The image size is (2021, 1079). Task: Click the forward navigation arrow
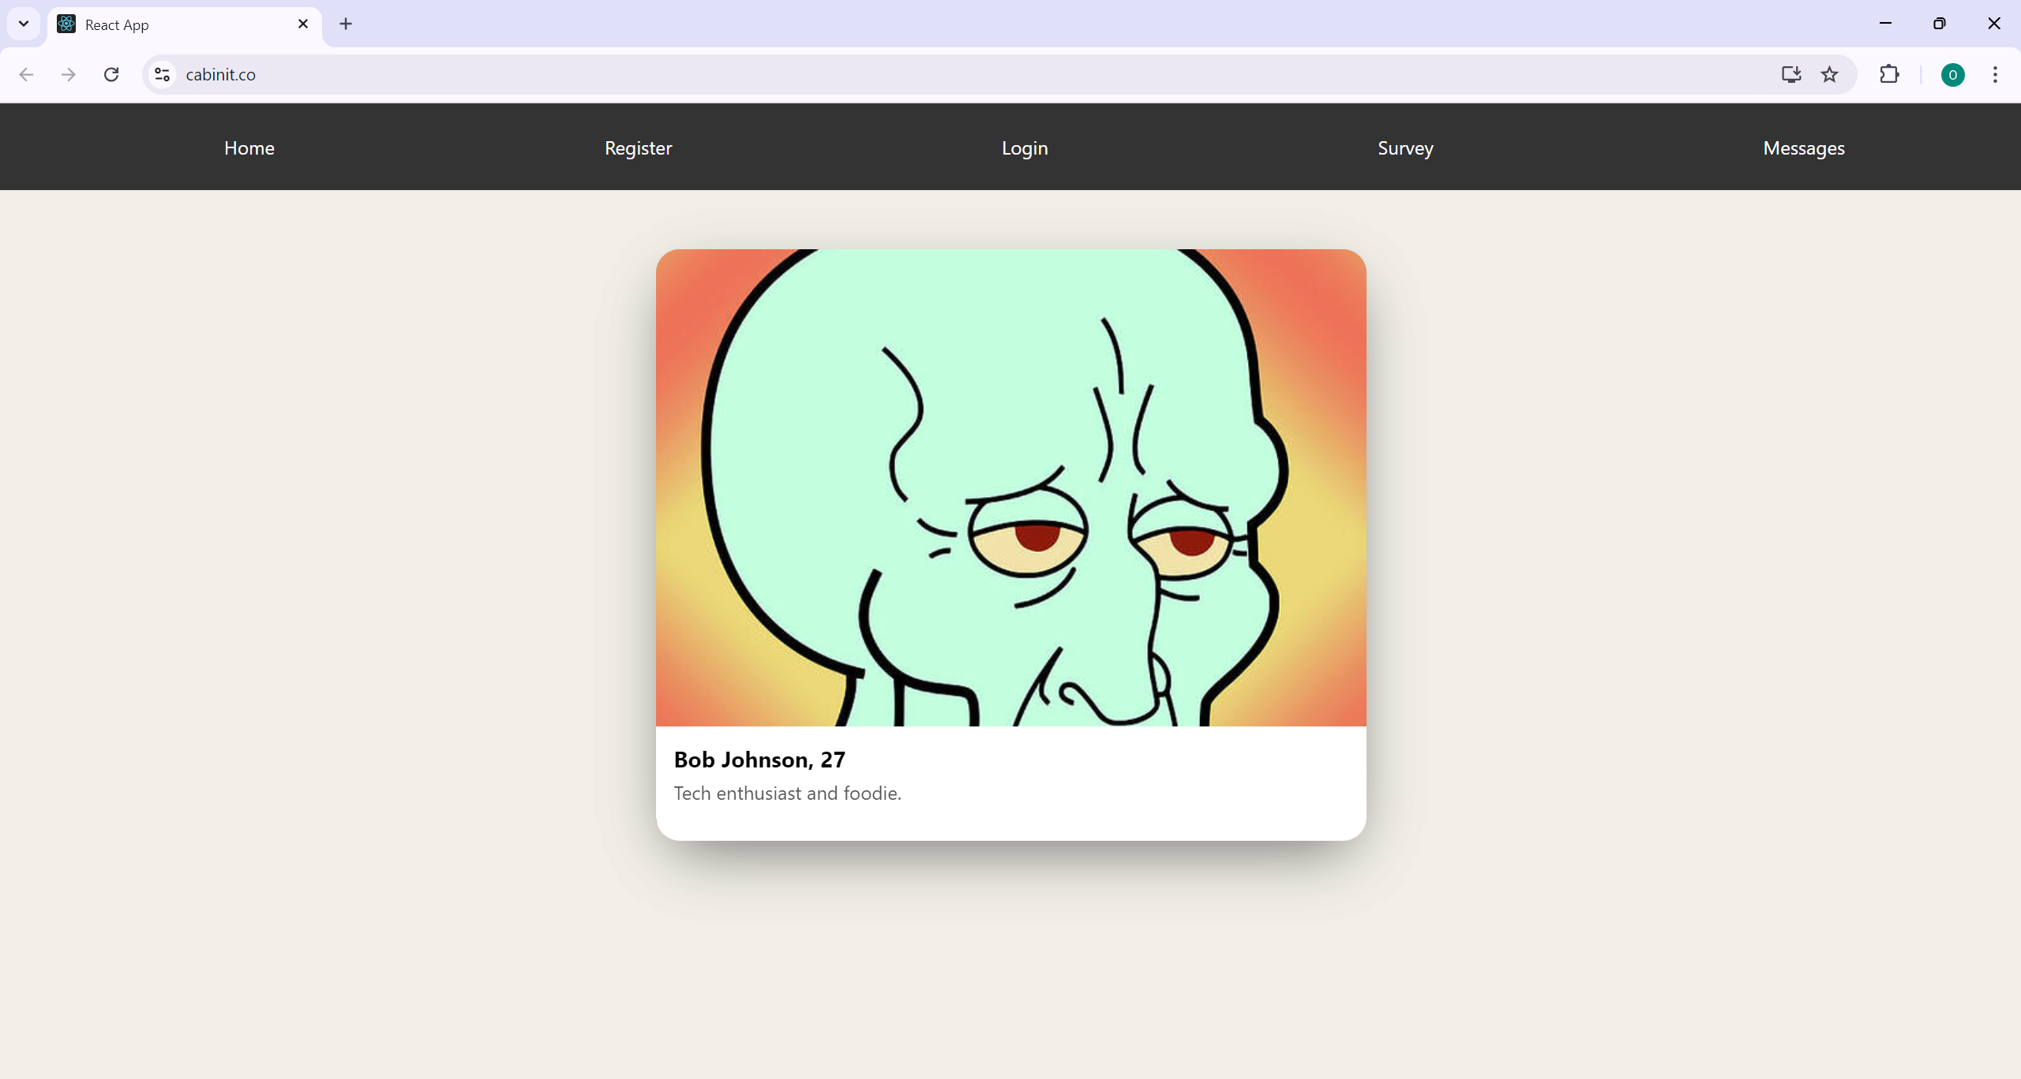(x=69, y=74)
